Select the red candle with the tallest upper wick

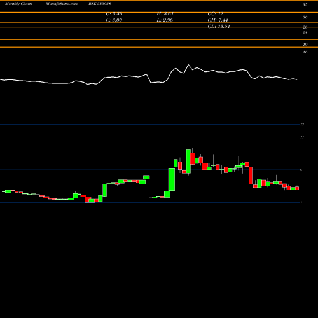[x=247, y=164]
